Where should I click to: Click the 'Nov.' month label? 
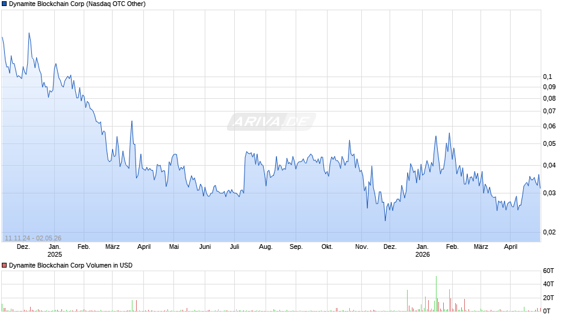(x=361, y=247)
